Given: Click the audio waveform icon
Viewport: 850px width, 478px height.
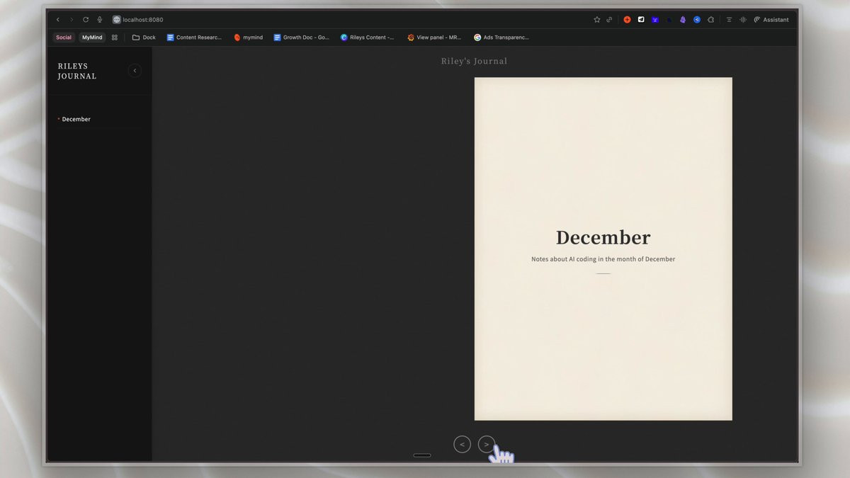Looking at the screenshot, I should [743, 20].
